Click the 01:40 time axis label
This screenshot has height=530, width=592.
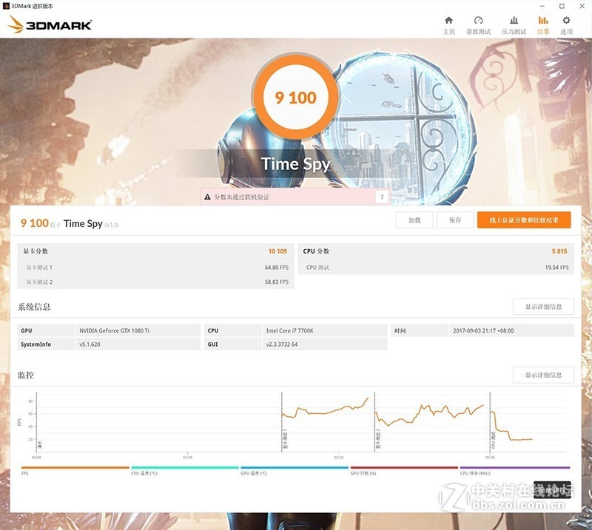click(x=187, y=458)
